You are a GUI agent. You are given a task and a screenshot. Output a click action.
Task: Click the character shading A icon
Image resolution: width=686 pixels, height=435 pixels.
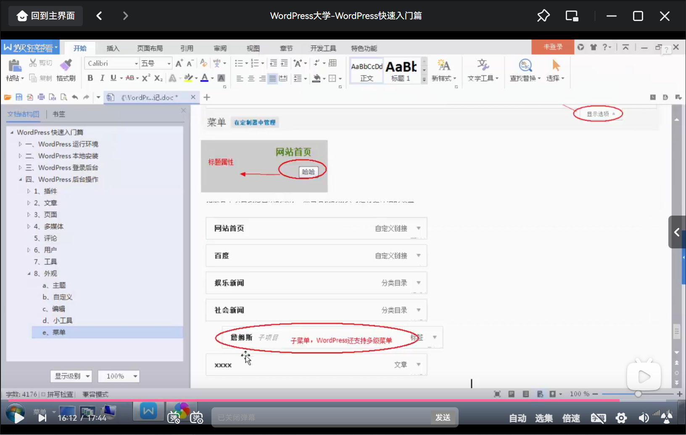(x=221, y=78)
